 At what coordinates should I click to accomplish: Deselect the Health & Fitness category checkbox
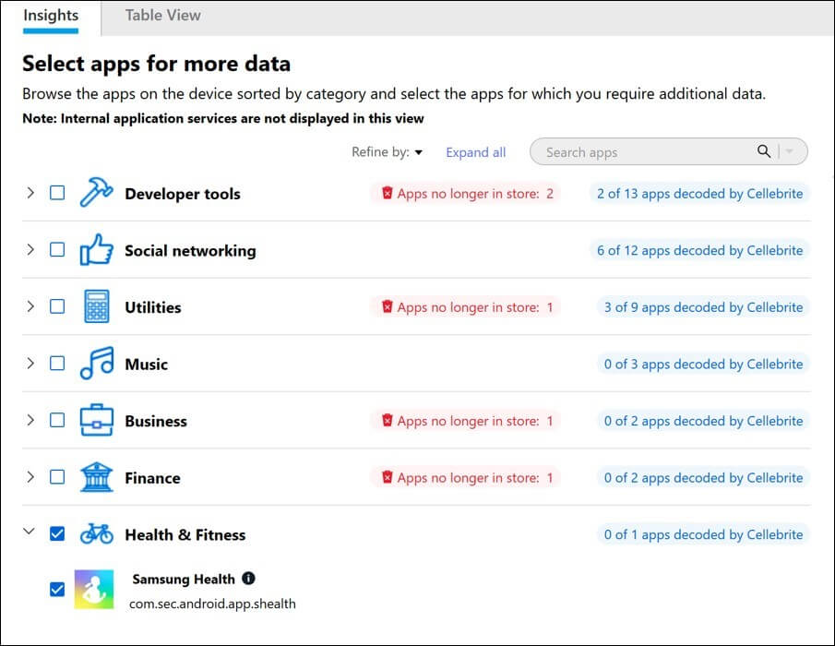57,534
